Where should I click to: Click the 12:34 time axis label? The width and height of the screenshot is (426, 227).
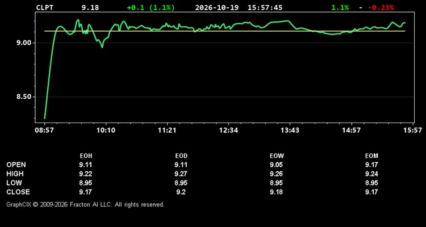pos(229,131)
